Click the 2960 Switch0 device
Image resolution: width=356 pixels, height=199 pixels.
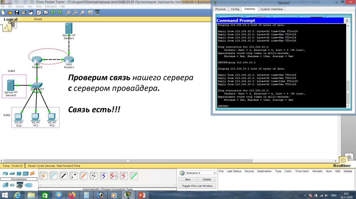pos(37,86)
